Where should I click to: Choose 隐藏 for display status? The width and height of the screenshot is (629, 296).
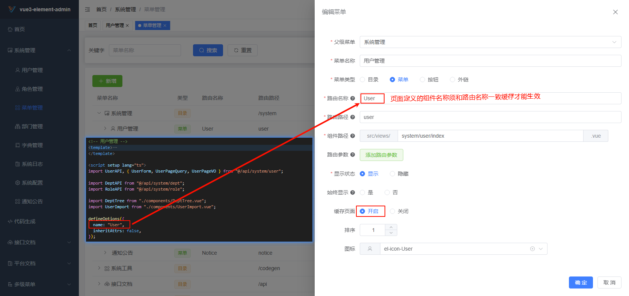pyautogui.click(x=393, y=174)
